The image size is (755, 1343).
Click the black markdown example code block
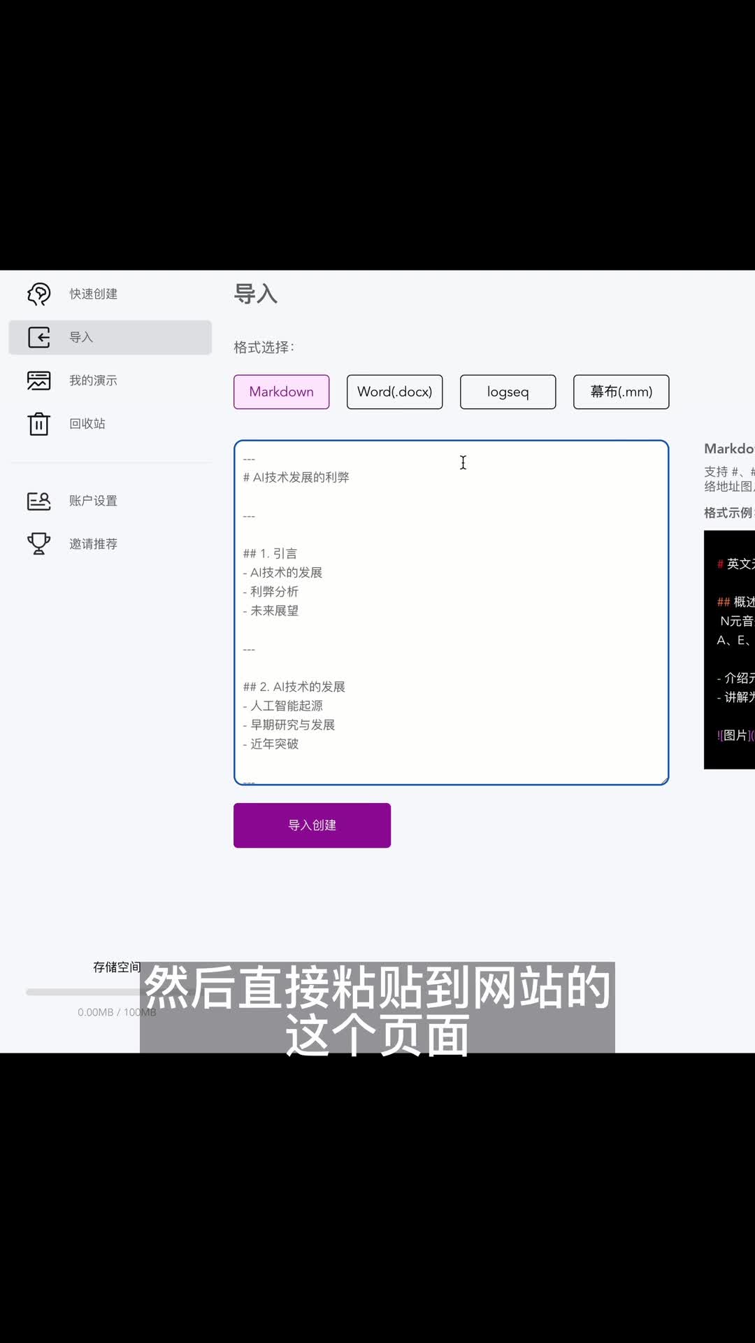pyautogui.click(x=729, y=650)
